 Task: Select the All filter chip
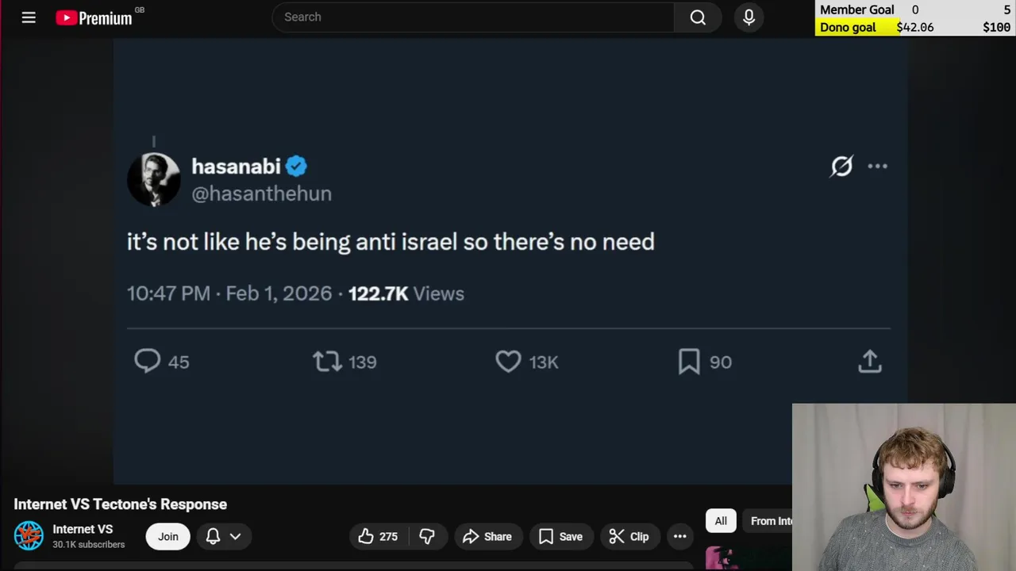click(x=721, y=521)
